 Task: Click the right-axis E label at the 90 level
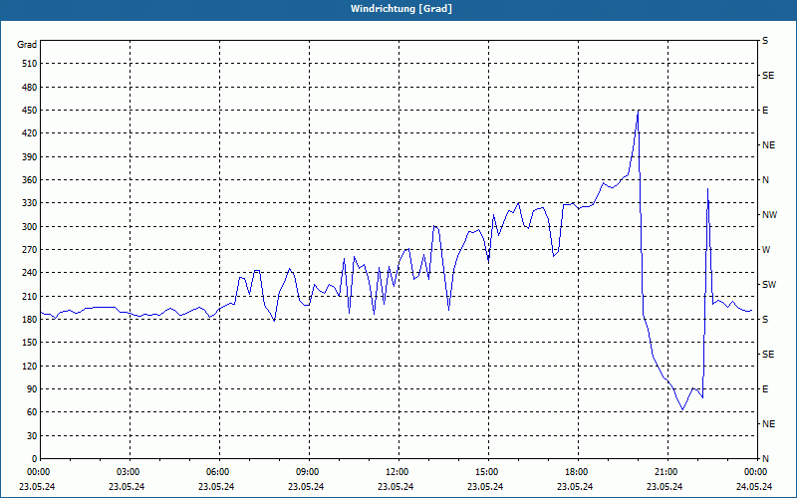765,389
